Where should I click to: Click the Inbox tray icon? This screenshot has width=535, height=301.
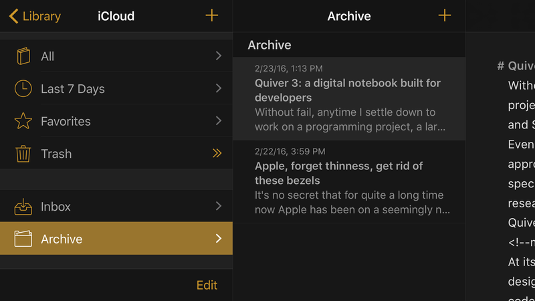[23, 207]
